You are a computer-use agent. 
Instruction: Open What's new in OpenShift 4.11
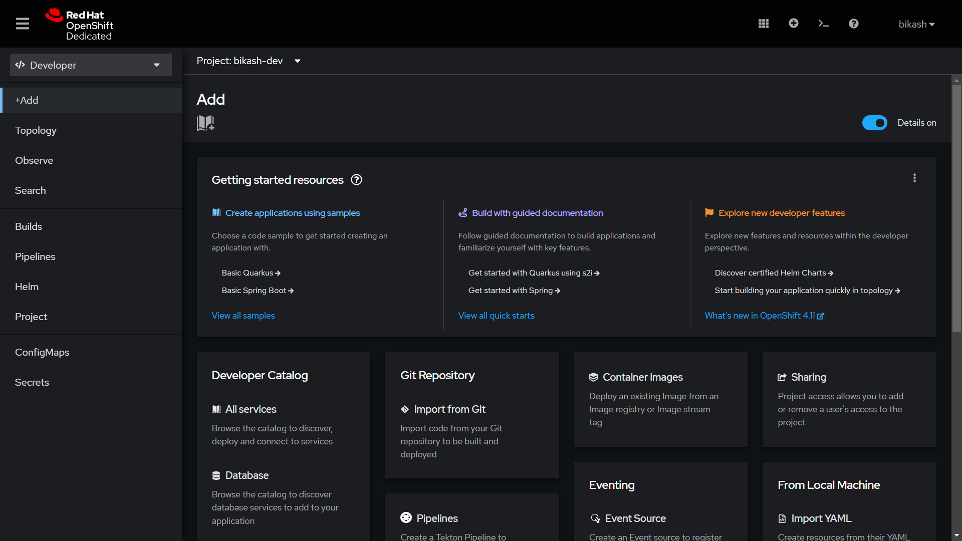coord(764,316)
